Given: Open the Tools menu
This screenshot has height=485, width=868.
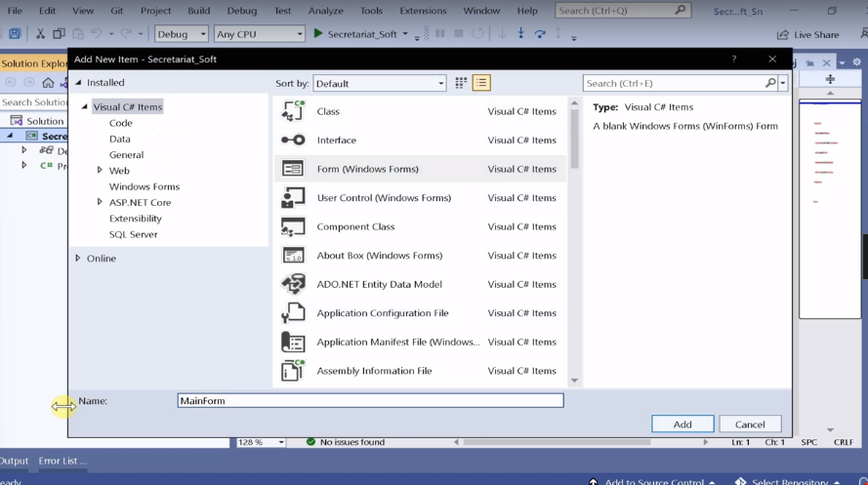Looking at the screenshot, I should 371,11.
